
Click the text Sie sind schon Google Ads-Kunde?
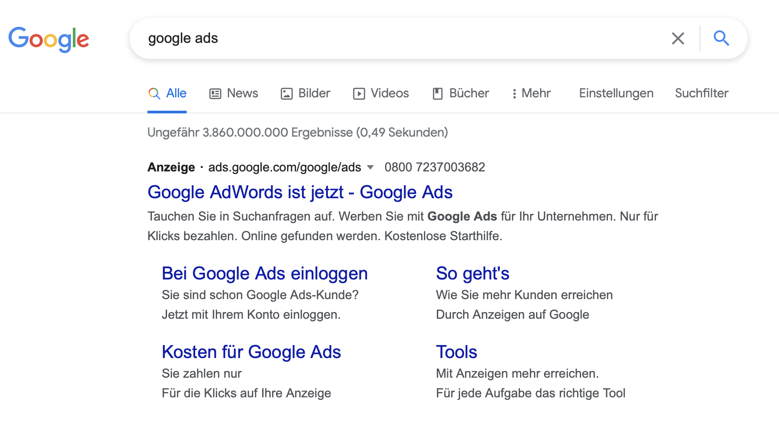coord(260,295)
